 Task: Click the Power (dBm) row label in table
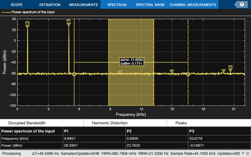tap(12, 145)
